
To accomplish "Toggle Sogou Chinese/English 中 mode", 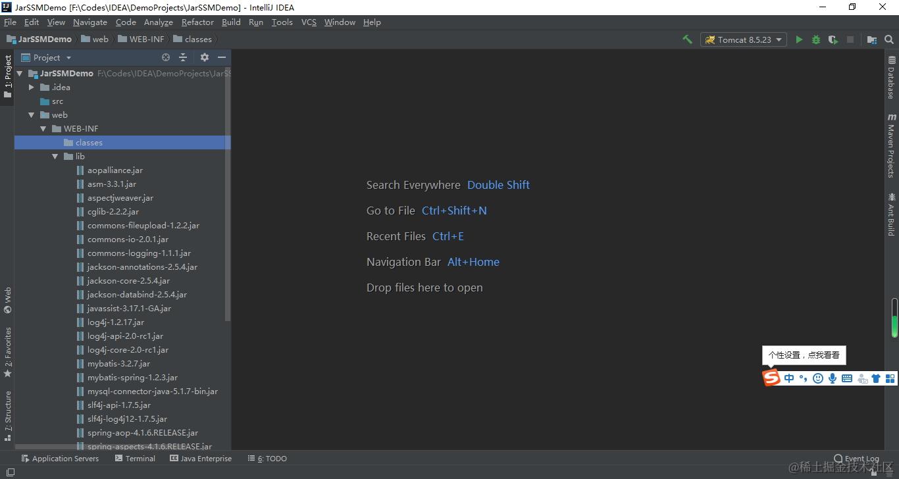I will (x=789, y=378).
